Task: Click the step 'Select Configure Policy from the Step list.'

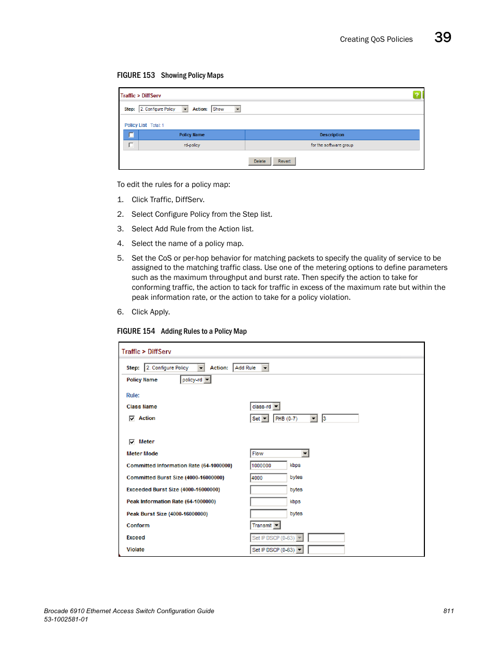Action: tap(202, 214)
